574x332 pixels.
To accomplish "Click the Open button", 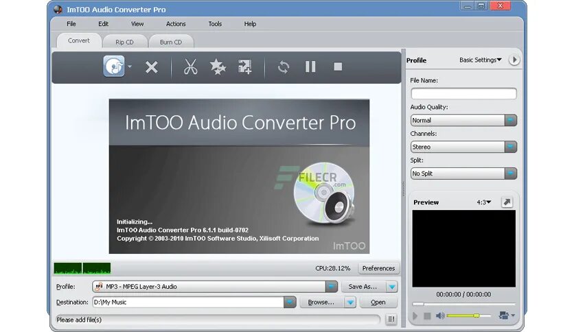I will [378, 302].
